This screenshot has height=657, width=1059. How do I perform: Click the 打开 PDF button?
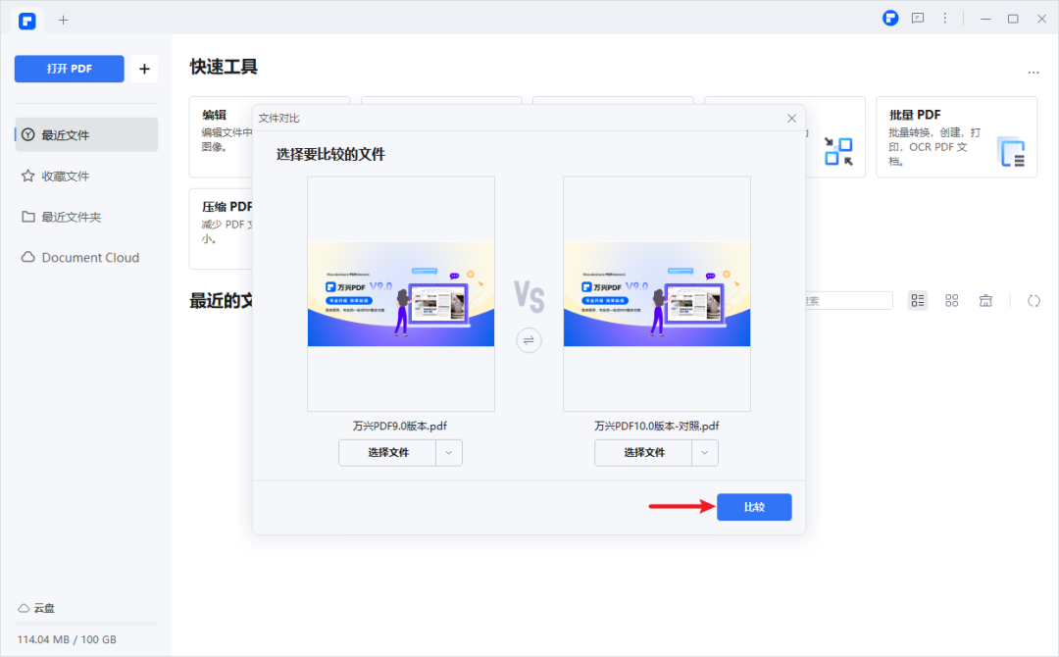click(69, 69)
